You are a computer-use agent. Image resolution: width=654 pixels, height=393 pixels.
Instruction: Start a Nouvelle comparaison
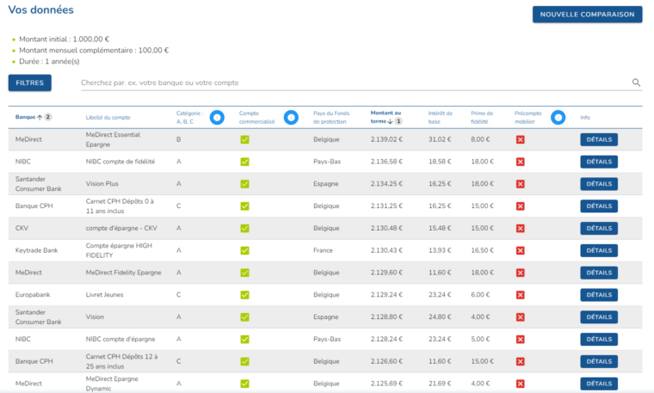(587, 15)
